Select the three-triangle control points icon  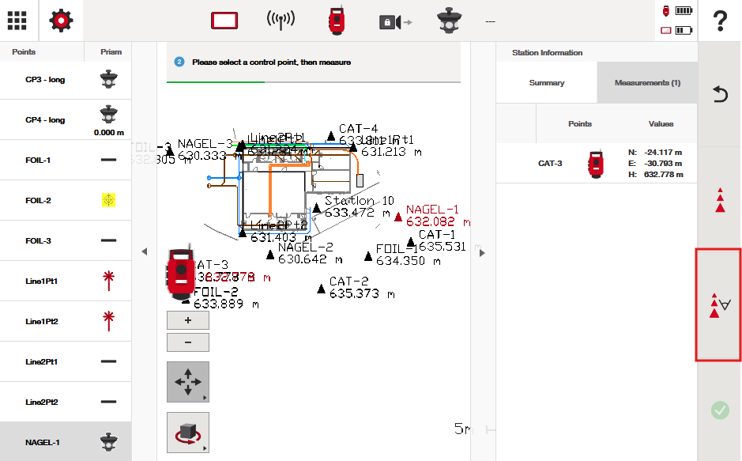pos(719,199)
